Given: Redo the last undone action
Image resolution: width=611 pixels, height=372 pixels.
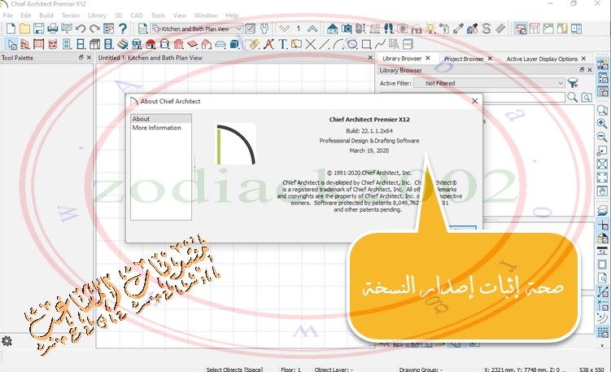Looking at the screenshot, I should click(94, 28).
